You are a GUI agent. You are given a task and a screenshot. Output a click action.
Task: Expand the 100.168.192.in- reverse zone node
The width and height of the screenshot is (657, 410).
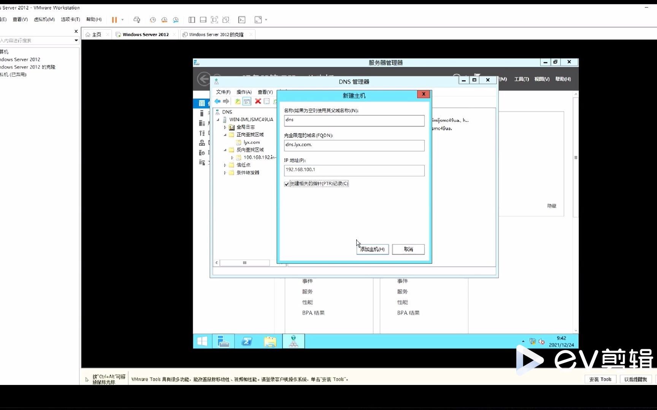(232, 158)
